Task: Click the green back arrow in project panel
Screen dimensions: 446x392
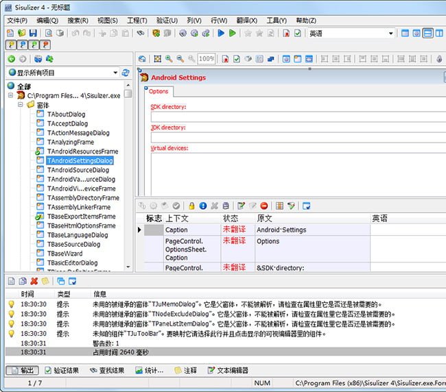Action: tap(12, 59)
